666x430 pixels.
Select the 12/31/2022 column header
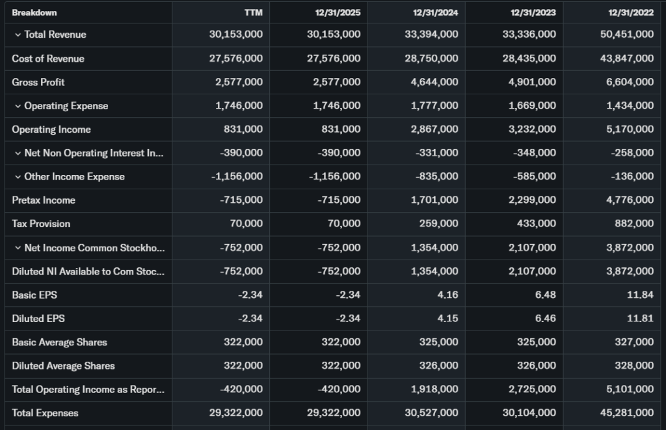(631, 12)
